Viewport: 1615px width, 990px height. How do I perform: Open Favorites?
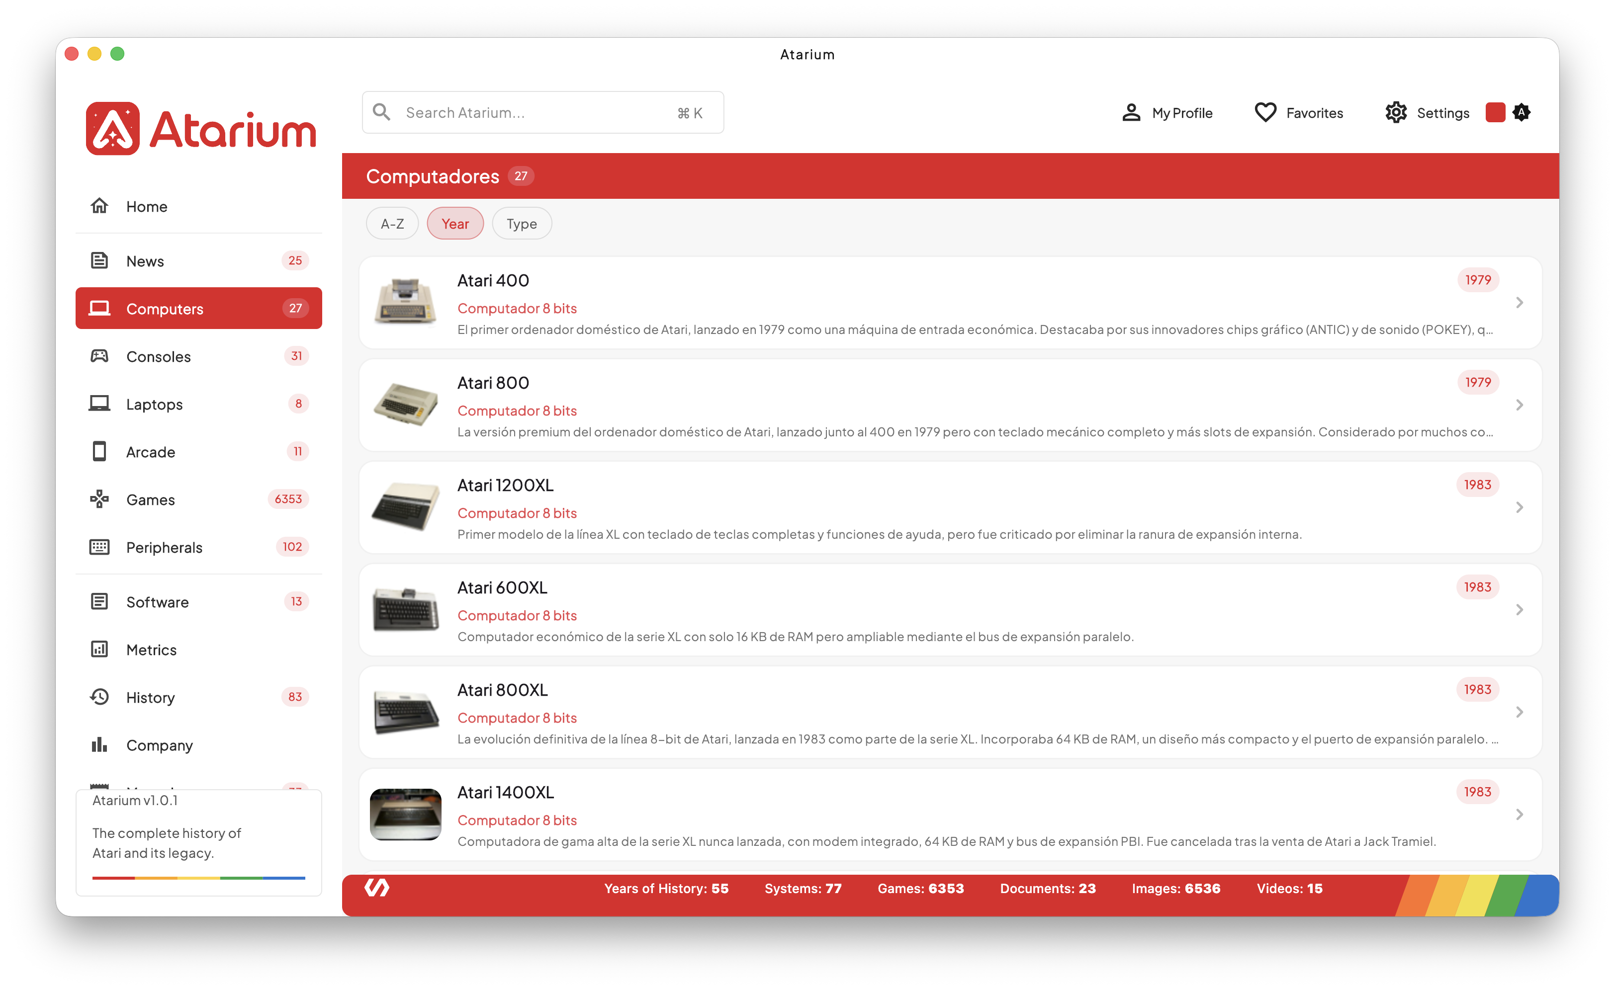tap(1298, 113)
